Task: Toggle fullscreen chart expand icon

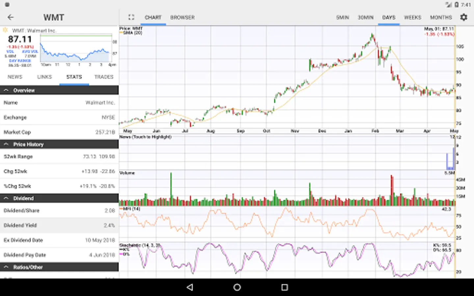Action: 131,17
